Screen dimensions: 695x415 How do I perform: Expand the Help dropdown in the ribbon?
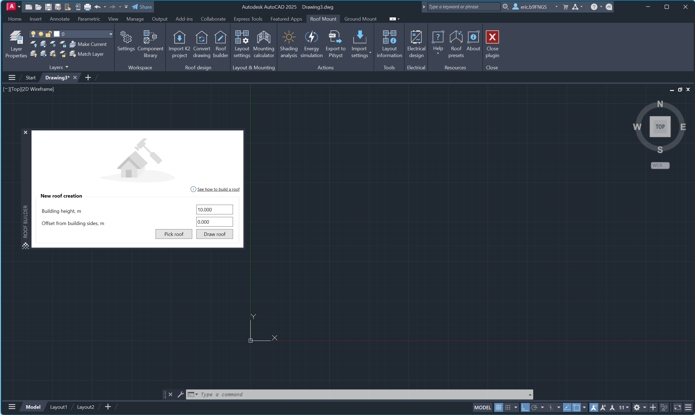click(x=438, y=53)
